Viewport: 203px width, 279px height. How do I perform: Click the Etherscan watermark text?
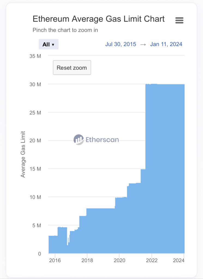pyautogui.click(x=102, y=140)
